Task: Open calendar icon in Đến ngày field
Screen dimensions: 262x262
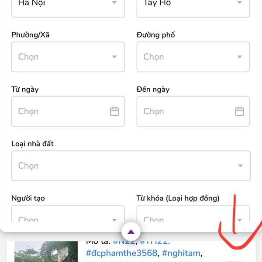Action: click(x=239, y=111)
